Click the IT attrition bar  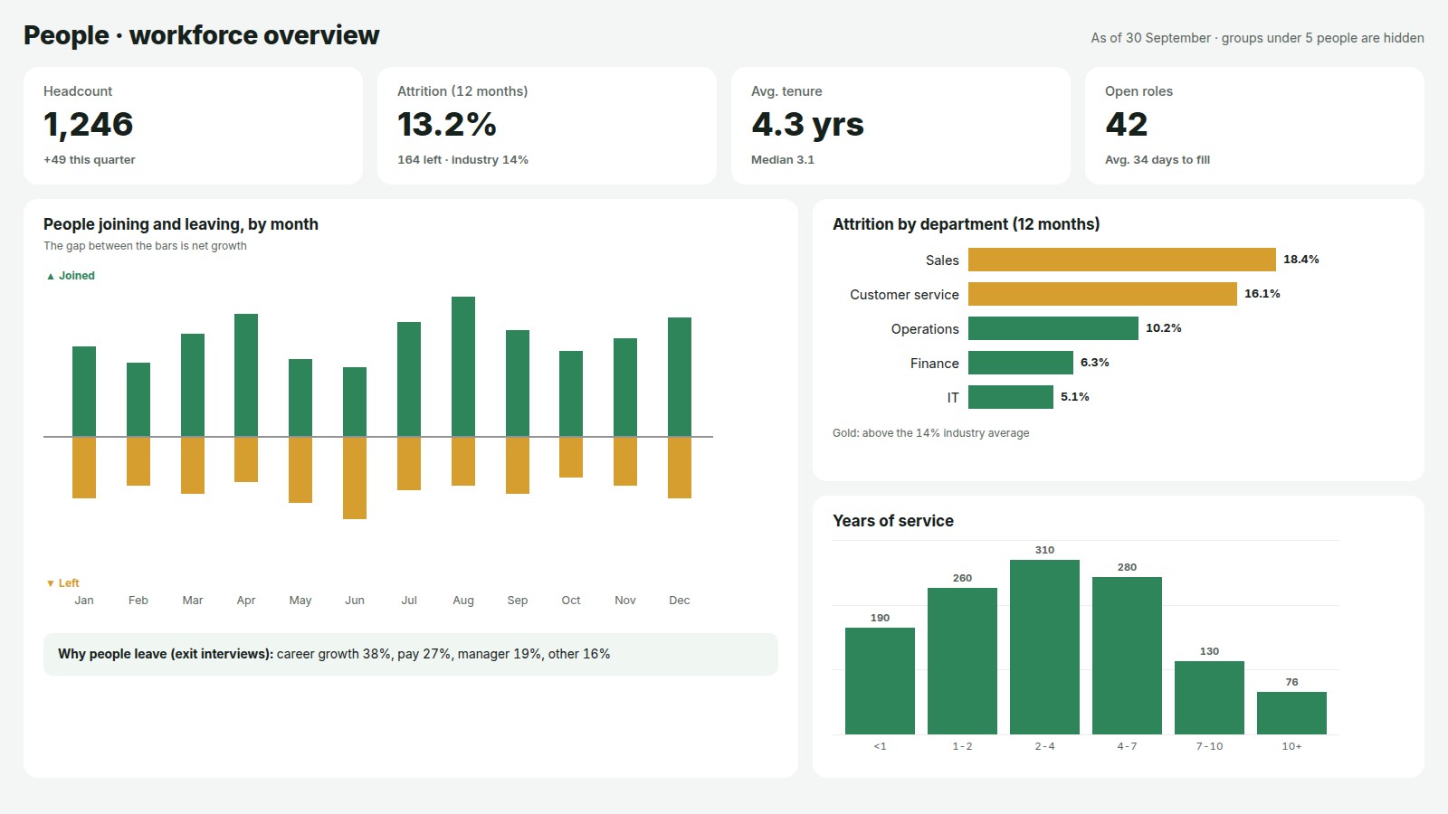(x=1011, y=397)
